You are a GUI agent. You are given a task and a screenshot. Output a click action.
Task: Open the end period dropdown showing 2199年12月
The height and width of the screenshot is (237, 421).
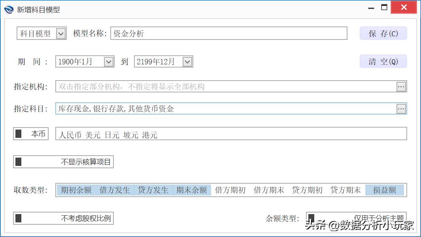click(187, 62)
